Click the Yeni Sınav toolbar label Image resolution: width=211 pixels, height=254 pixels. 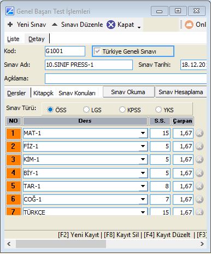[32, 25]
